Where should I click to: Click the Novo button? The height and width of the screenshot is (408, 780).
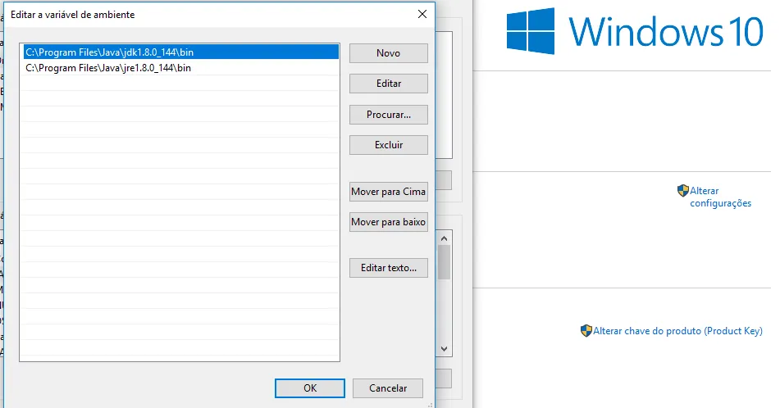click(388, 53)
